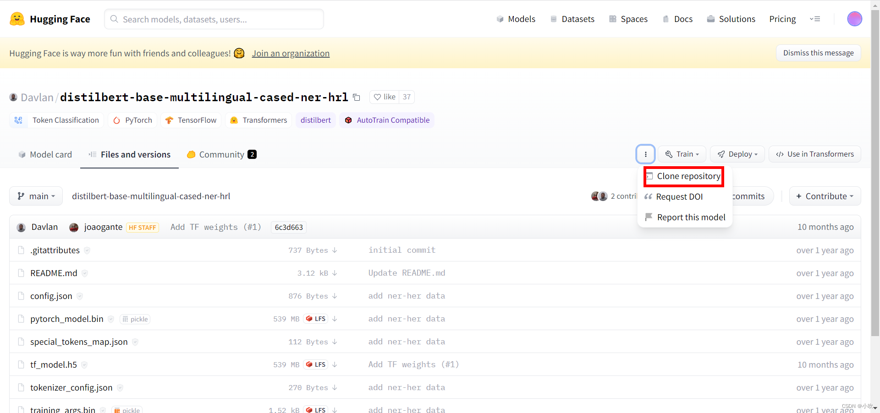This screenshot has height=413, width=880.
Task: Click the AutoTrain Compatible cube icon
Action: (x=348, y=120)
